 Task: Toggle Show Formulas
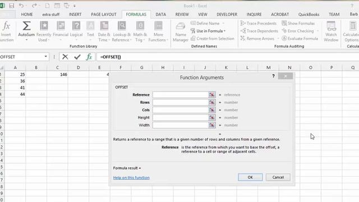[x=298, y=24]
